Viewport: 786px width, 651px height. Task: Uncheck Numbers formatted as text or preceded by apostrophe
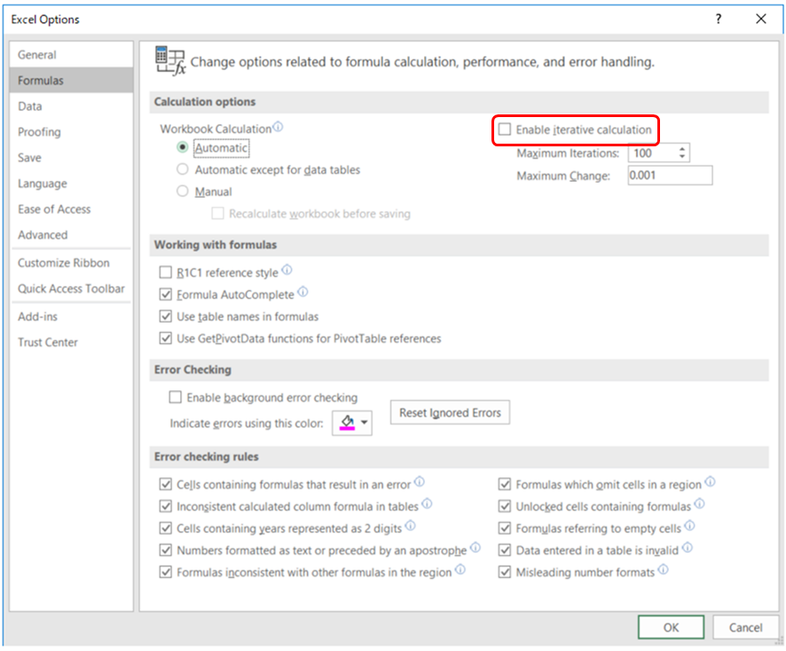165,550
